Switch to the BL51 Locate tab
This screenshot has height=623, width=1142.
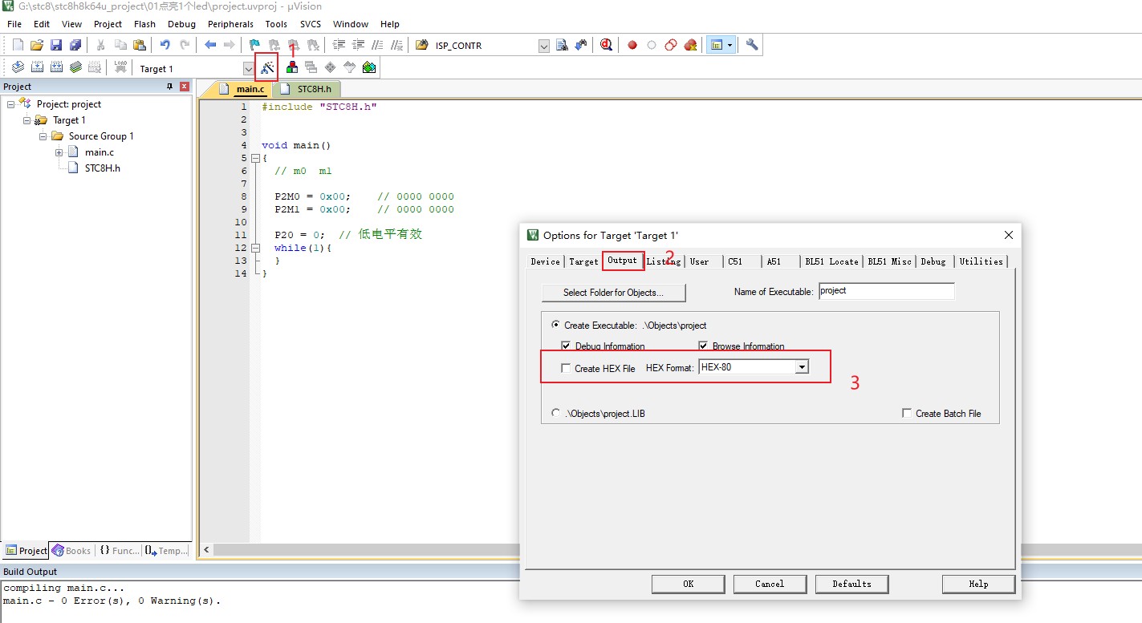click(832, 261)
